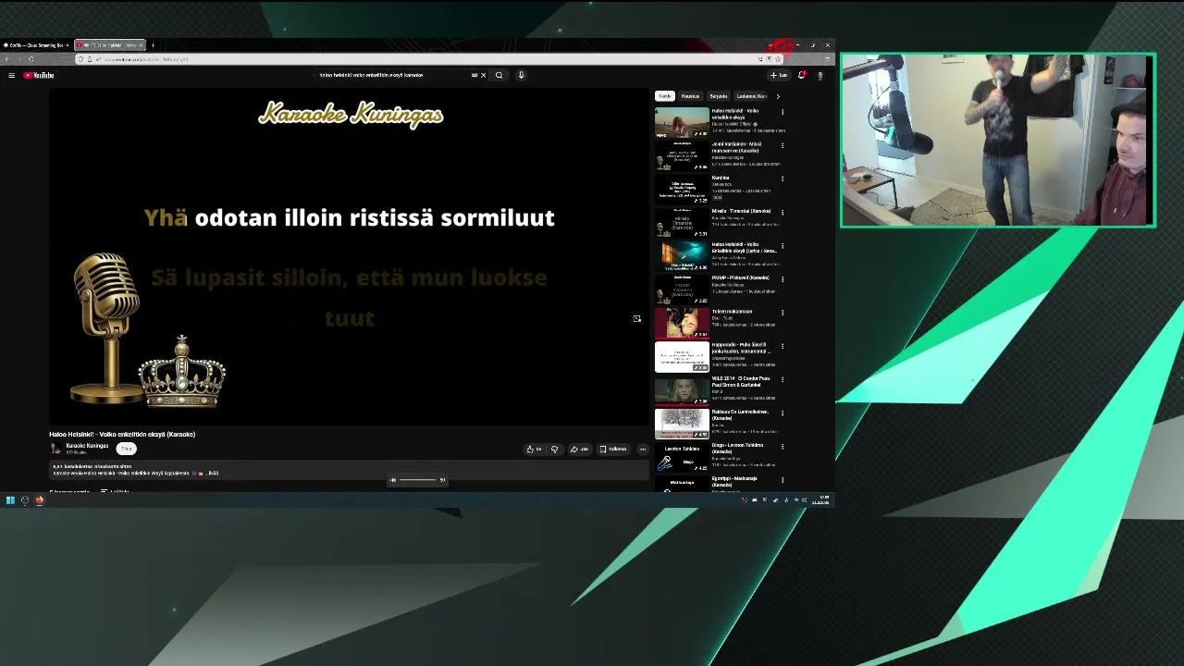Open Rakkaus on lumivalkoinen karaoke thumbnail

click(682, 424)
